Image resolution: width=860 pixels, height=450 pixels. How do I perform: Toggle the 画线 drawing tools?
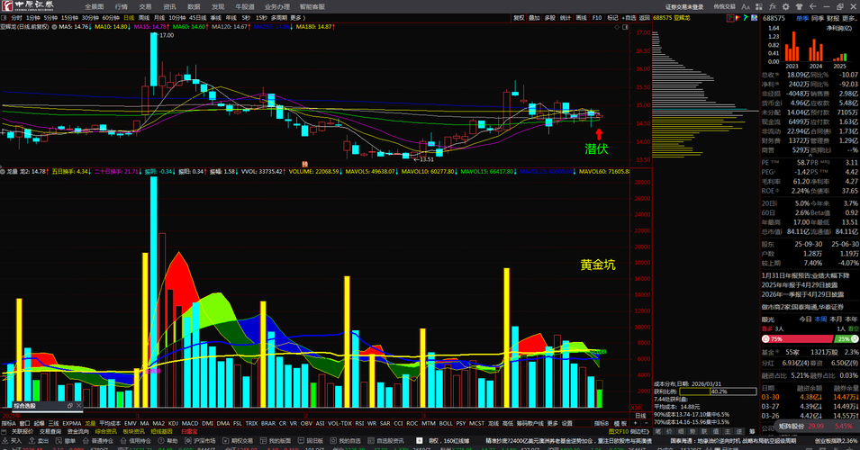coord(582,18)
